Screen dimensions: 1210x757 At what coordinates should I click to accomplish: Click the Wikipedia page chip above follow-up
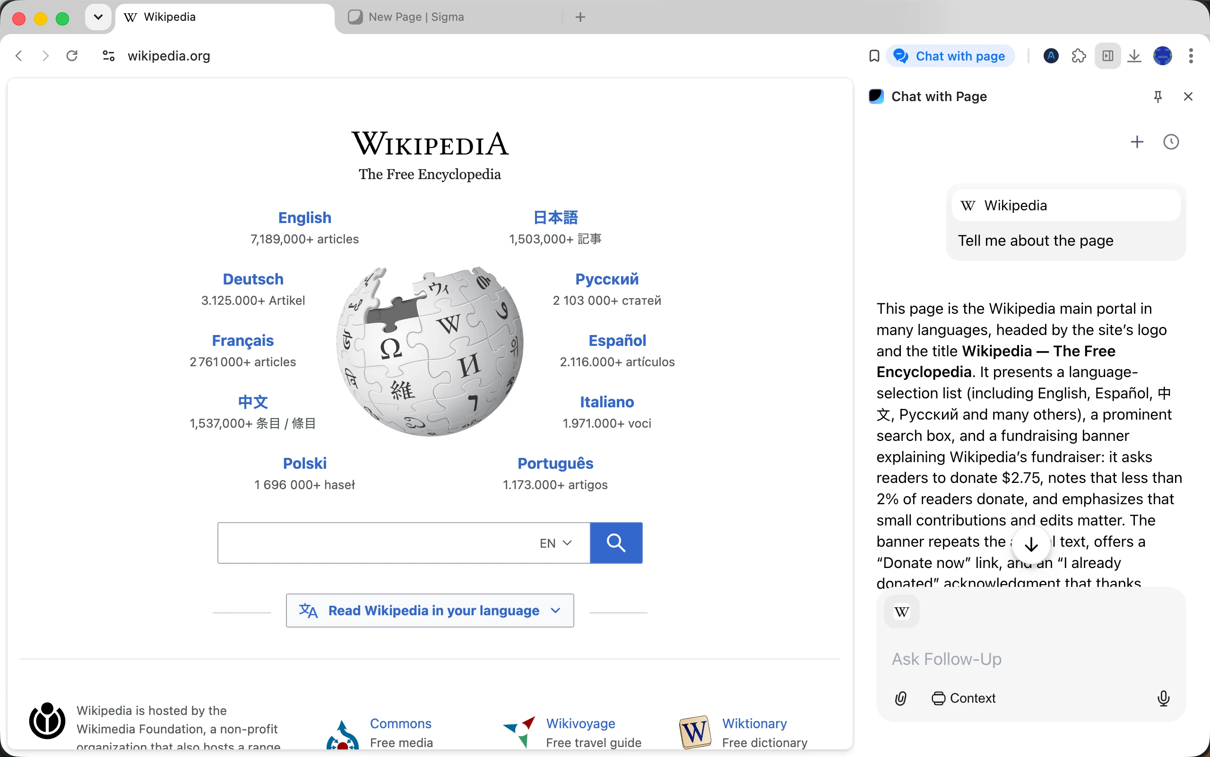[x=902, y=612]
